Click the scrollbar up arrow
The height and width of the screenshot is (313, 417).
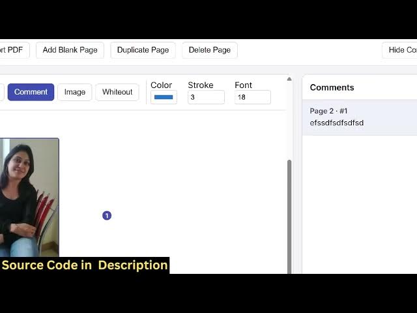[x=289, y=80]
